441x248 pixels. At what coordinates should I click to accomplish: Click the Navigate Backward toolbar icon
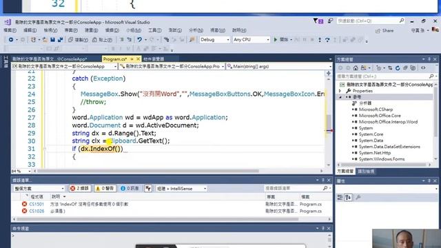[x=11, y=40]
